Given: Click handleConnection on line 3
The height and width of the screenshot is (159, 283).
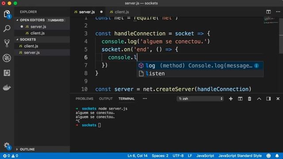Looking at the screenshot, I should pyautogui.click(x=140, y=34).
